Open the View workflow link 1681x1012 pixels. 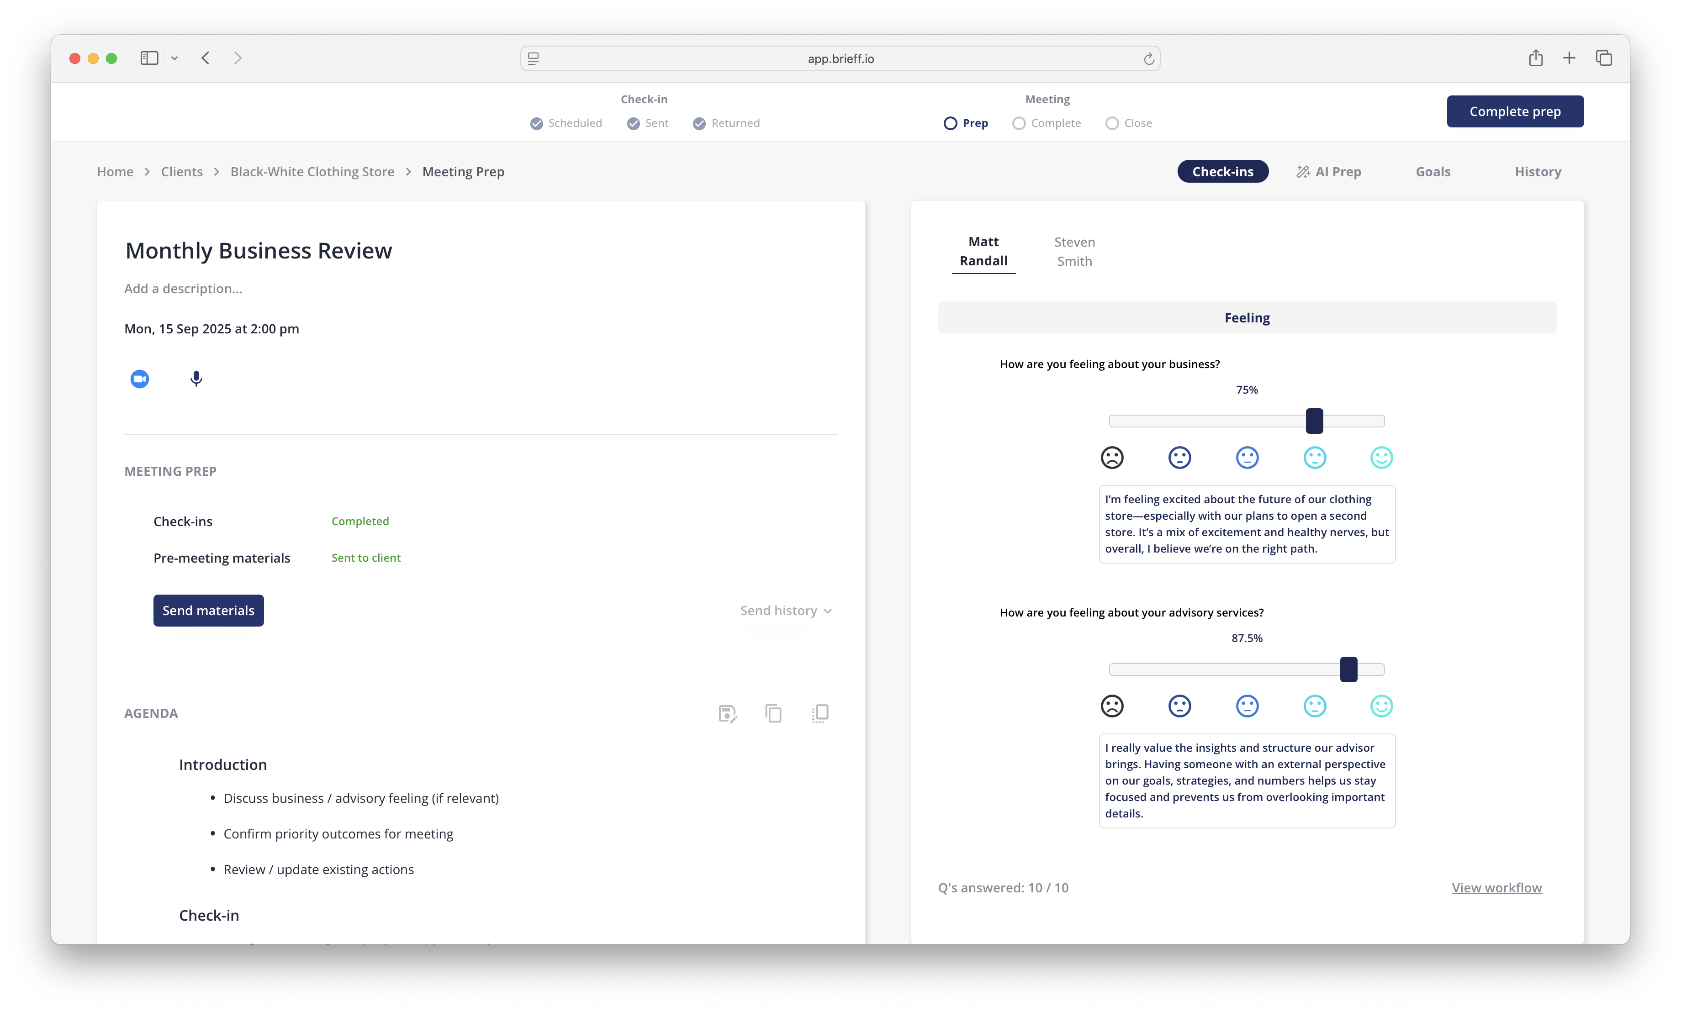coord(1496,887)
